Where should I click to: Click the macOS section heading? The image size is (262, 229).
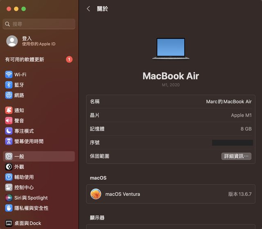(98, 178)
